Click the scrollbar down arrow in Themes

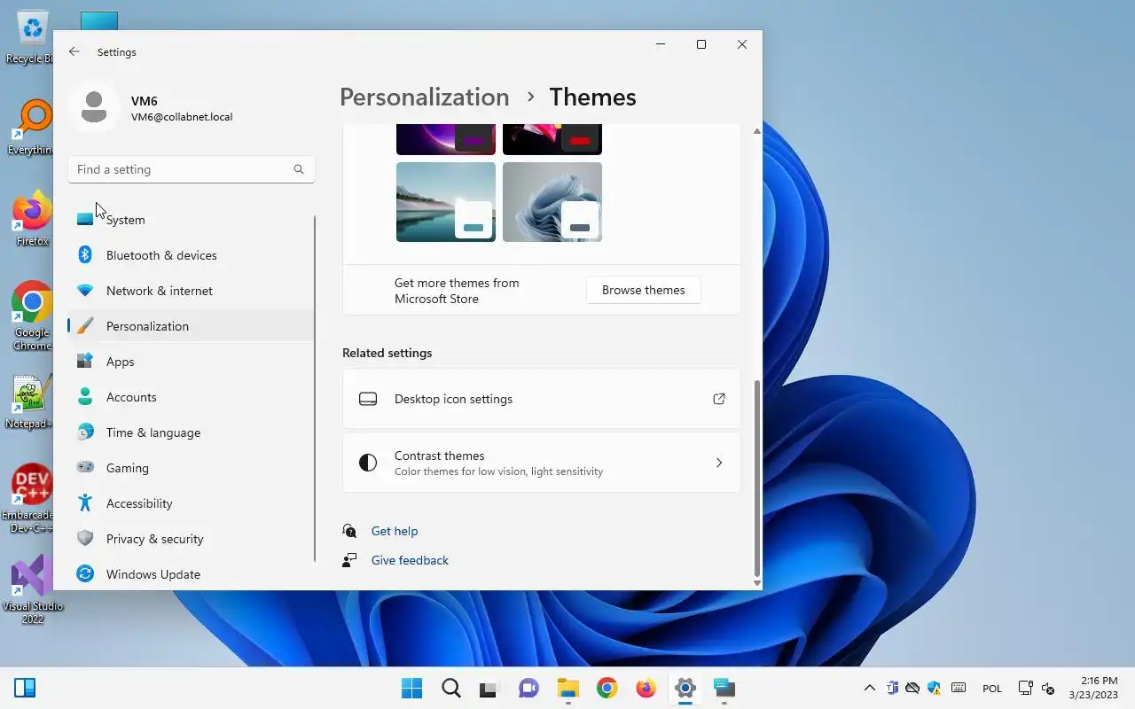pyautogui.click(x=756, y=582)
